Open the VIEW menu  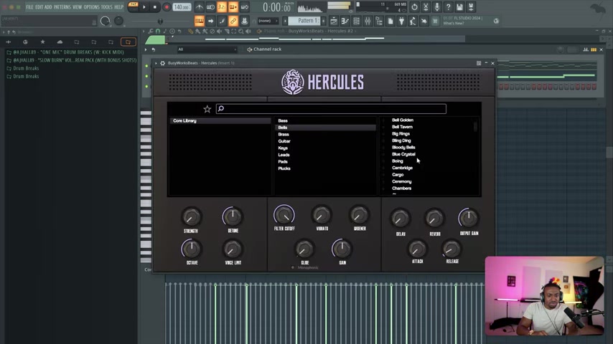pos(77,7)
